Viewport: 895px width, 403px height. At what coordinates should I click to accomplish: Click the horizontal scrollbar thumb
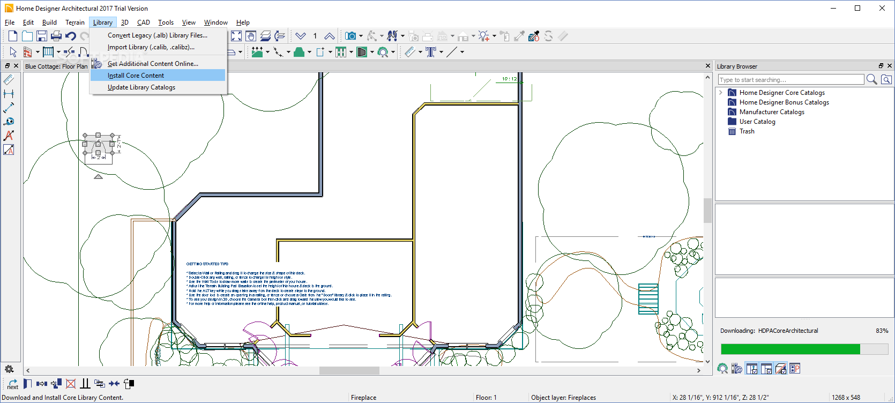tap(349, 370)
